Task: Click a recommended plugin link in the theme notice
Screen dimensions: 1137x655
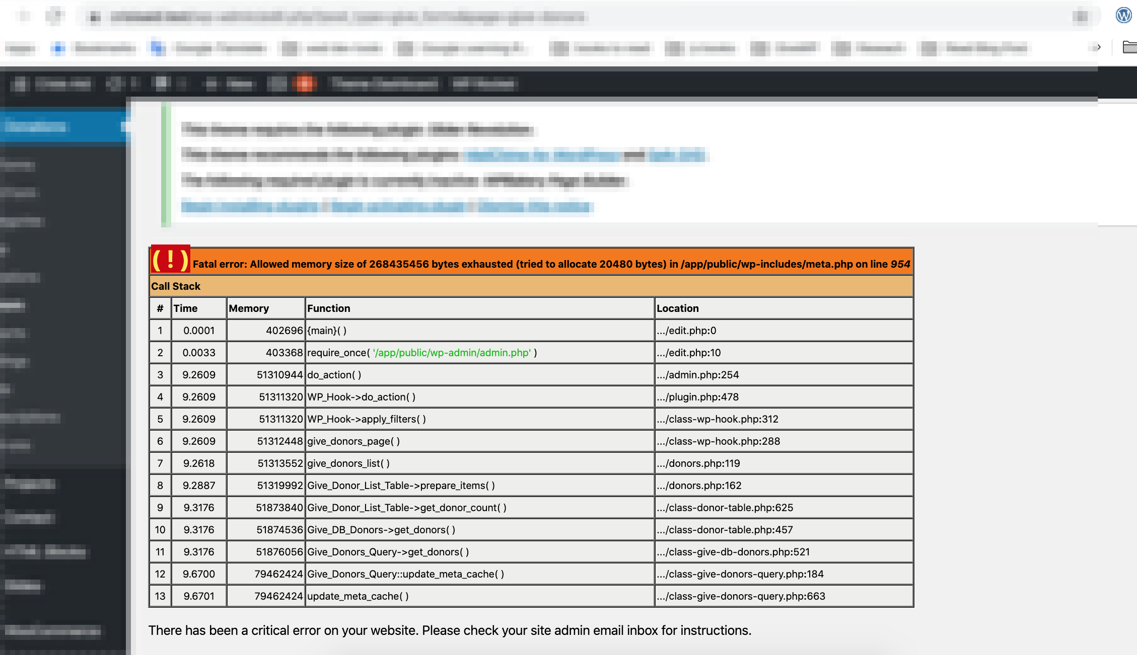Action: pos(540,156)
